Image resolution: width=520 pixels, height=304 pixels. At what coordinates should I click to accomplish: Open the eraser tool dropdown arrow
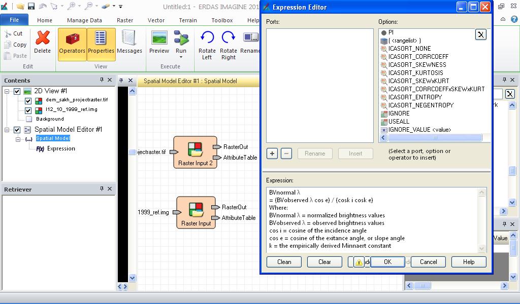point(114,6)
